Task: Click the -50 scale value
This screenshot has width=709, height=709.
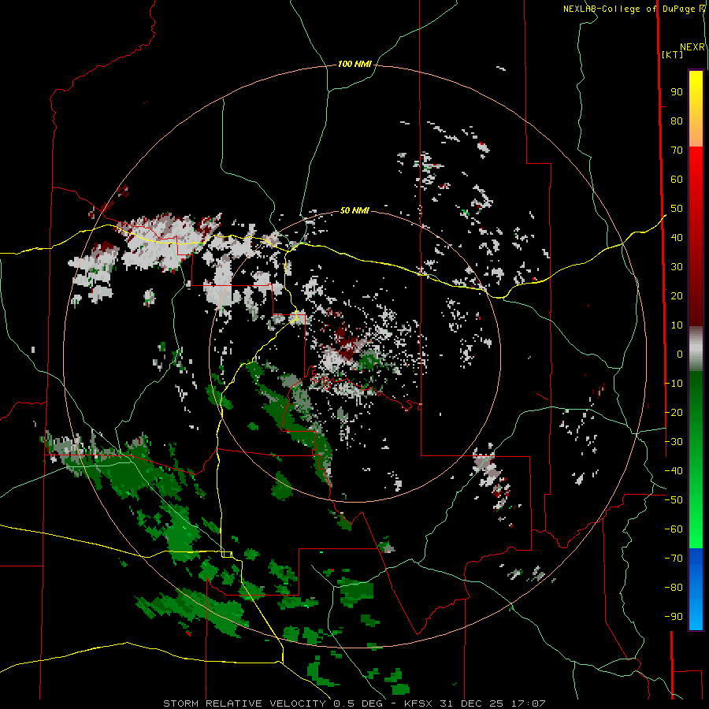Action: 674,500
